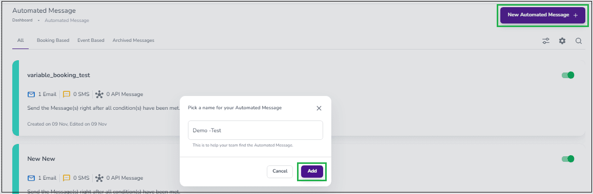The width and height of the screenshot is (593, 194).
Task: Open the filter sliders icon
Action: (x=546, y=41)
